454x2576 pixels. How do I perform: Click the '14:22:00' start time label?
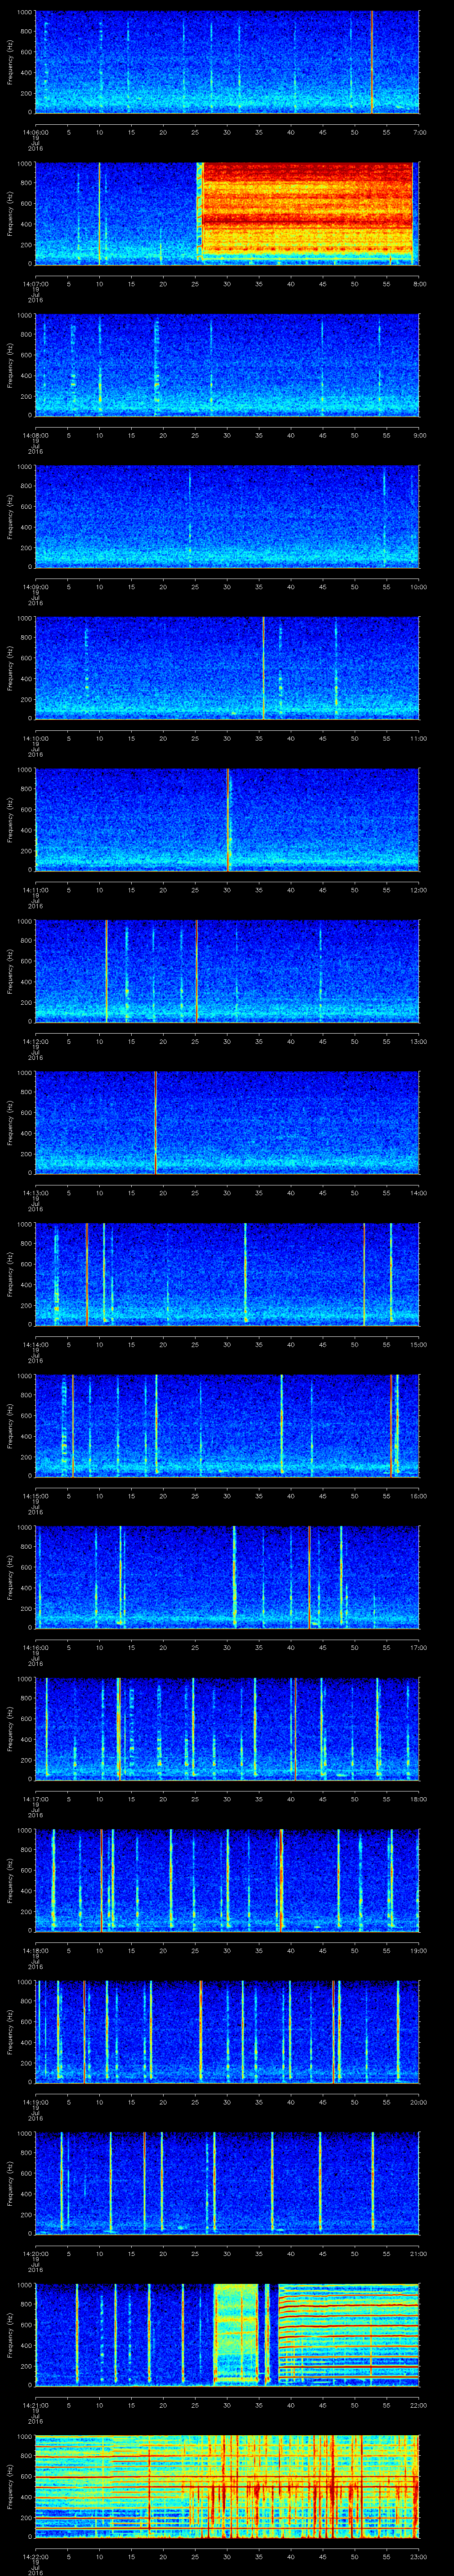pos(36,2556)
